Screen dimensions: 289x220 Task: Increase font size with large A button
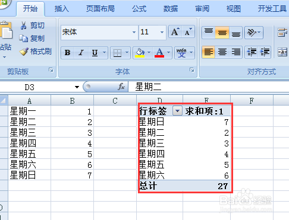(175, 31)
